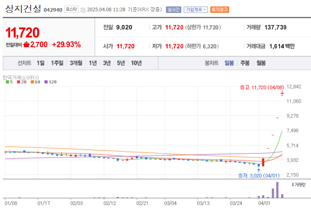Click the 상한가 11,720 text

203,27
